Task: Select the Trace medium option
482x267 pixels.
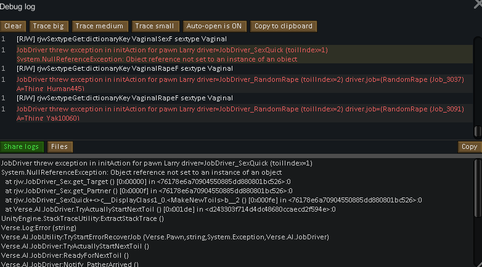Action: pos(99,26)
